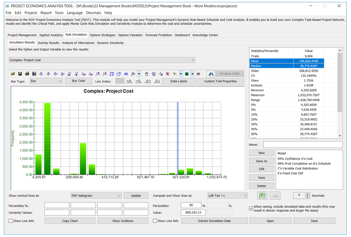
Task: Click the Show Gridlines button
Action: click(123, 221)
